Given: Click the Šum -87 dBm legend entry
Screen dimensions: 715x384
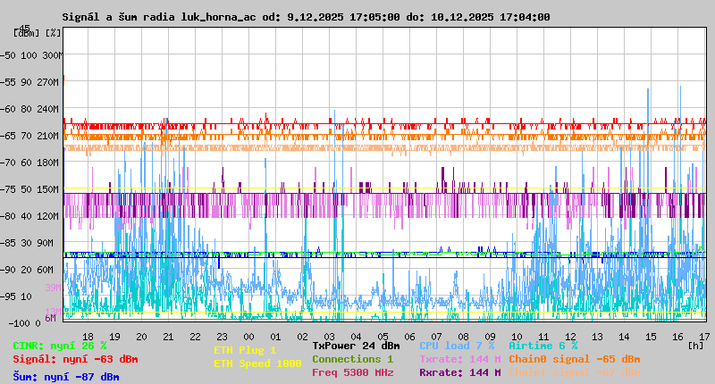Looking at the screenshot, I should pos(66,377).
